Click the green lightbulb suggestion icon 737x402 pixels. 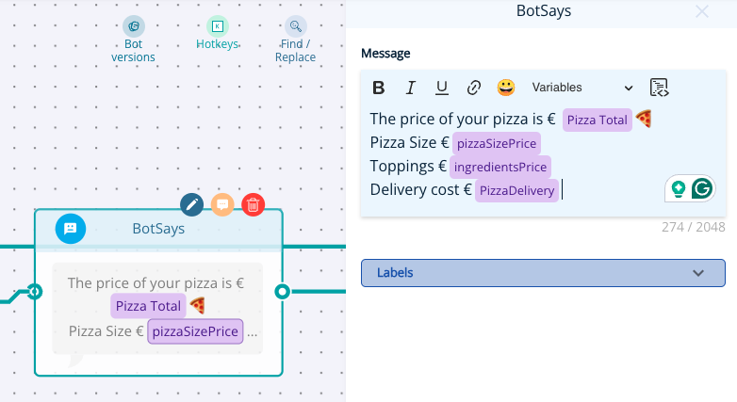pyautogui.click(x=678, y=189)
